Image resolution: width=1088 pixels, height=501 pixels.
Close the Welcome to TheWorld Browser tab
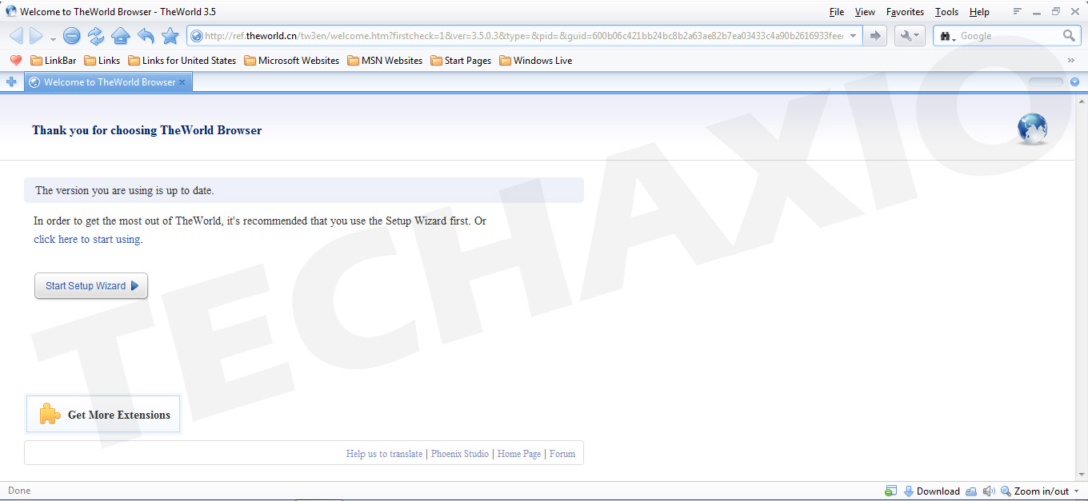182,82
